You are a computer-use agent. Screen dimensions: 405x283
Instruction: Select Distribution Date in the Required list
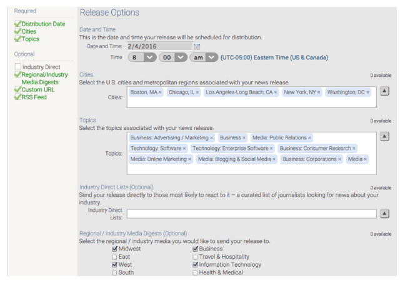coord(43,24)
